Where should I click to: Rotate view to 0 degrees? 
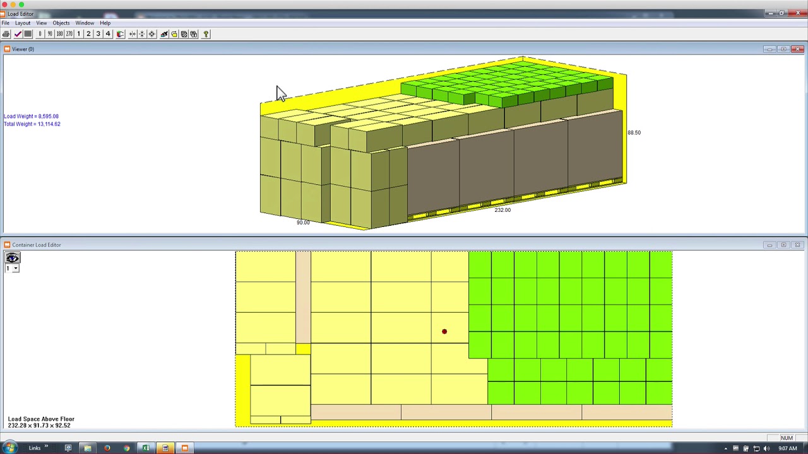[40, 34]
